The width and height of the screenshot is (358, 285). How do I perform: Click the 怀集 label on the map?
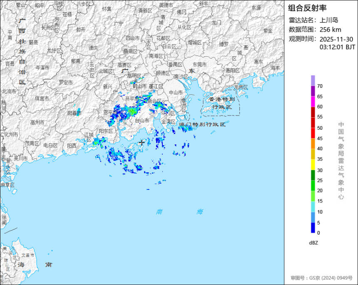107,9
